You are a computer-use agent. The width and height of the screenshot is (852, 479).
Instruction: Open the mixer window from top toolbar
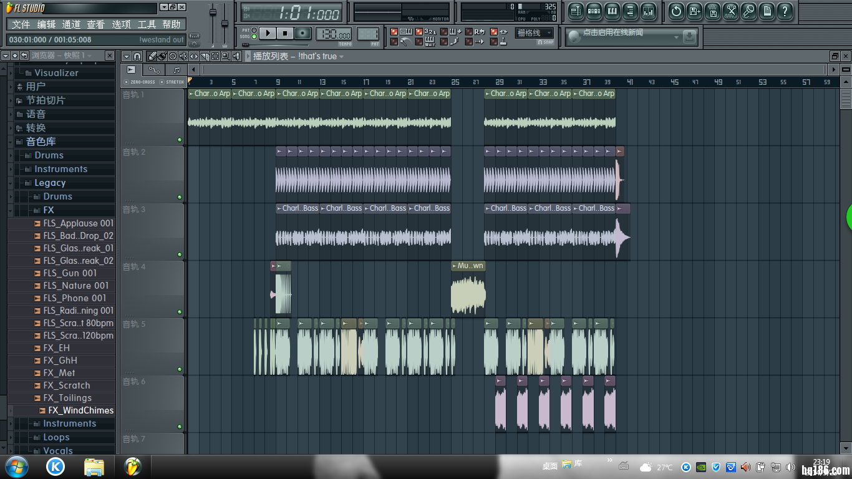pos(648,11)
